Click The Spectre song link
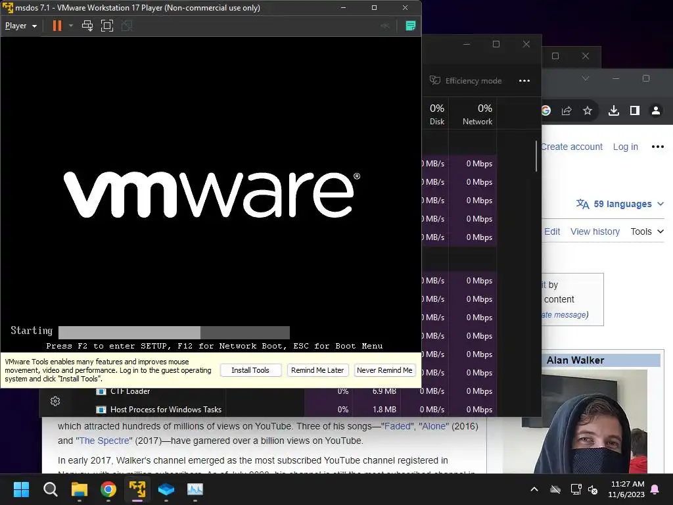The image size is (673, 505). pos(104,441)
